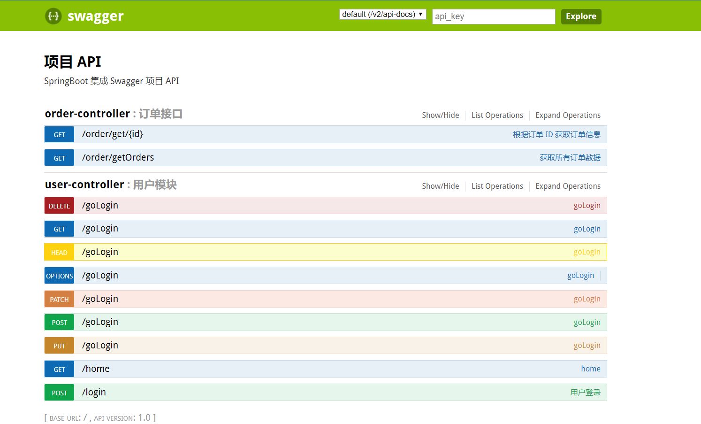701x424 pixels.
Task: Click the Explore button
Action: (x=581, y=16)
